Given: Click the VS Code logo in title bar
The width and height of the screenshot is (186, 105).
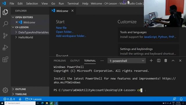Looking at the screenshot, I should (4, 3).
